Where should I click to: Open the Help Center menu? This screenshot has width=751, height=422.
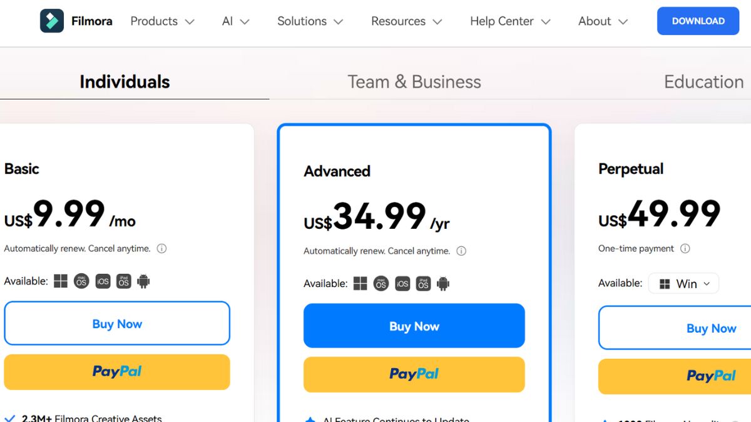(x=510, y=21)
